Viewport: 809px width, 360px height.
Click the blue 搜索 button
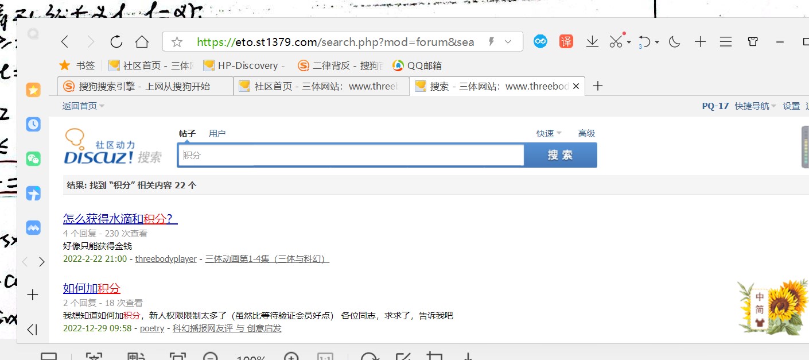click(561, 155)
